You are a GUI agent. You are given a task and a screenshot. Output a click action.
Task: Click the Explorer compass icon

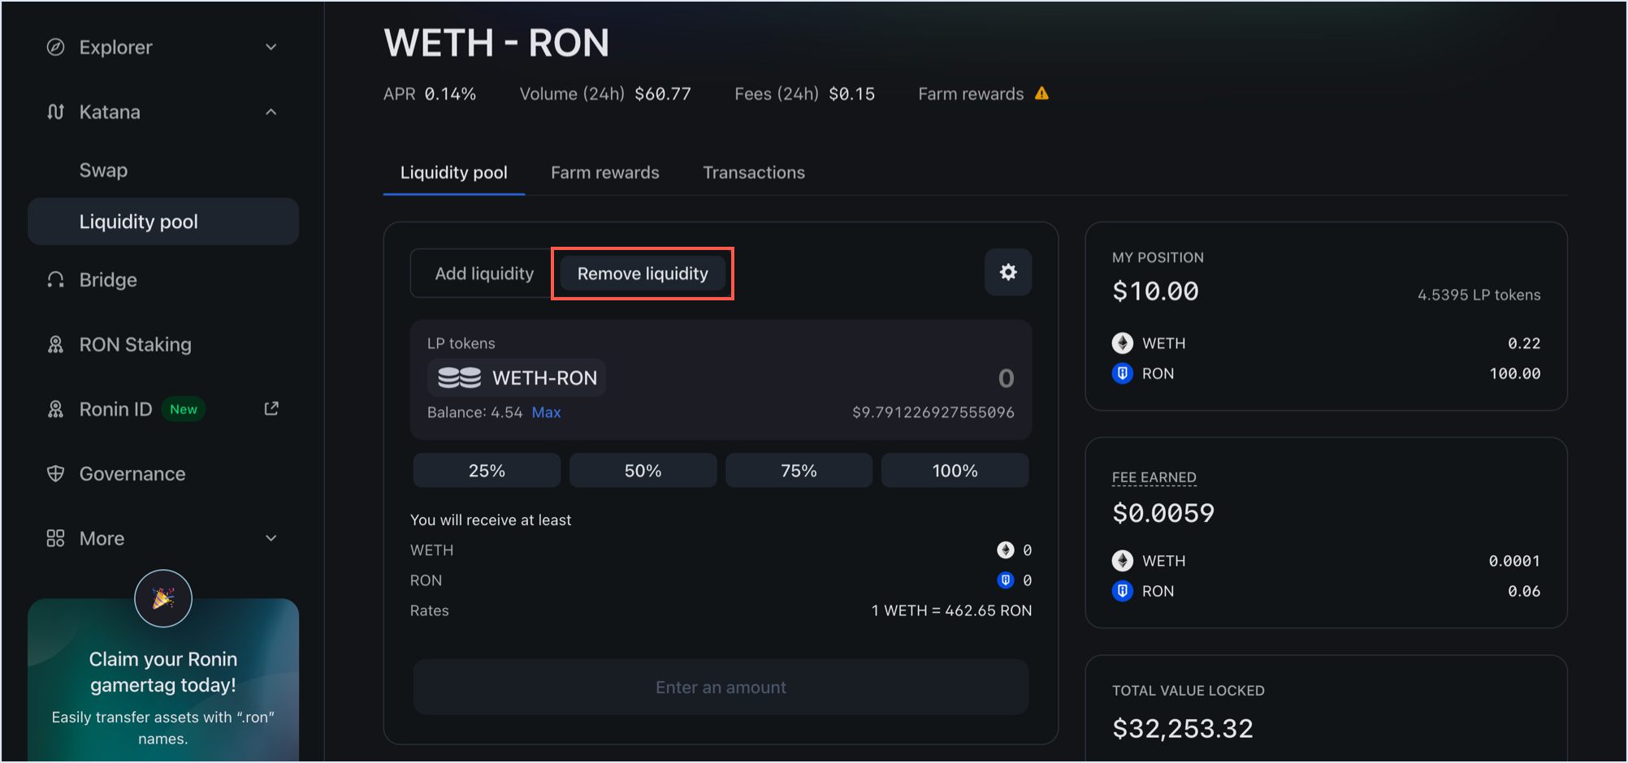click(55, 47)
